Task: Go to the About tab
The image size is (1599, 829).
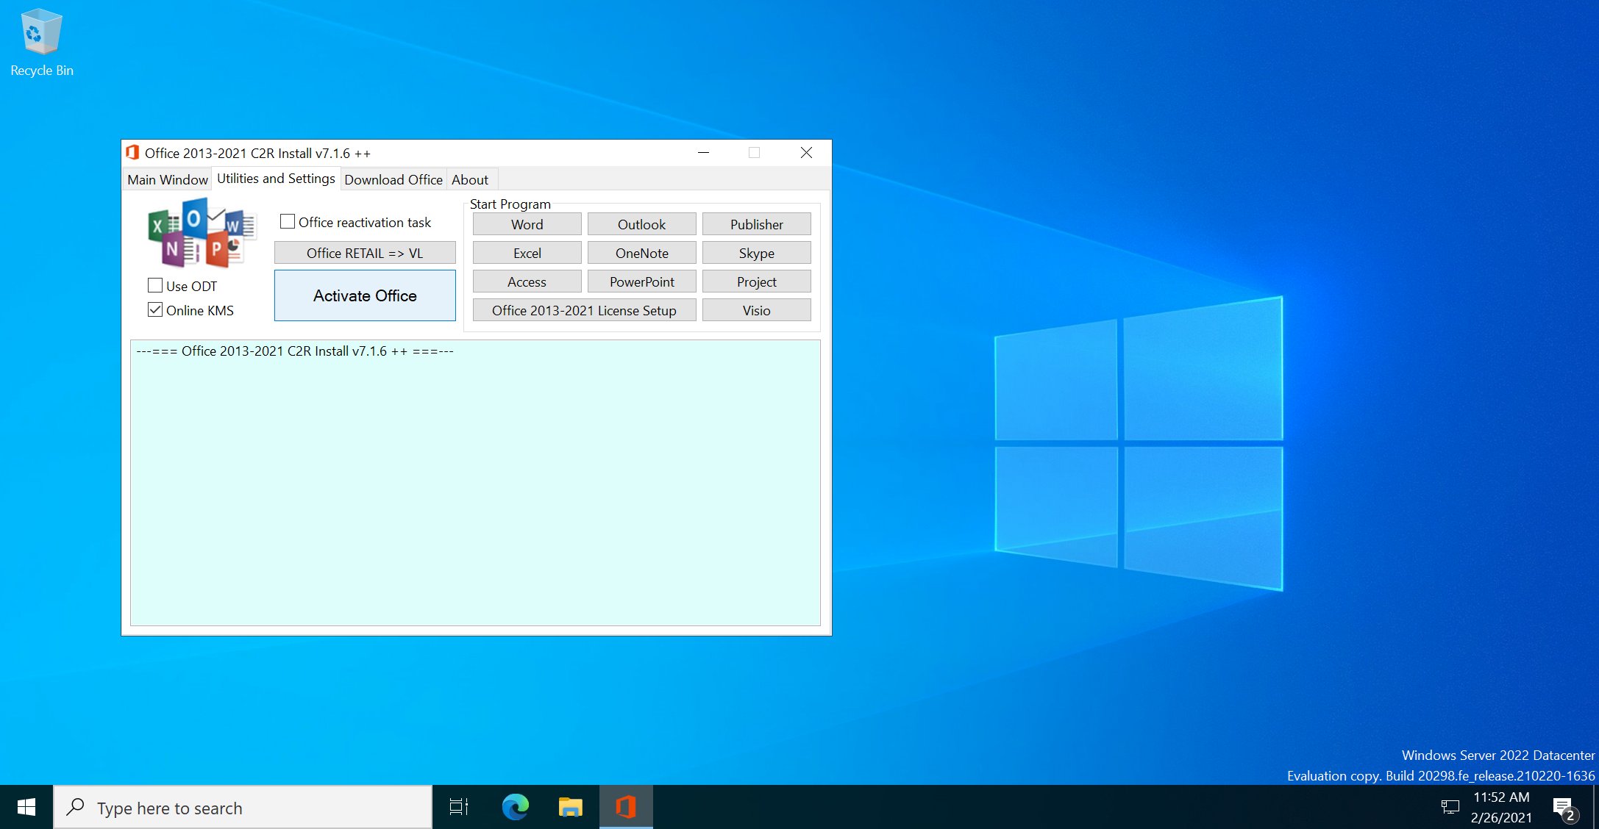Action: 470,179
